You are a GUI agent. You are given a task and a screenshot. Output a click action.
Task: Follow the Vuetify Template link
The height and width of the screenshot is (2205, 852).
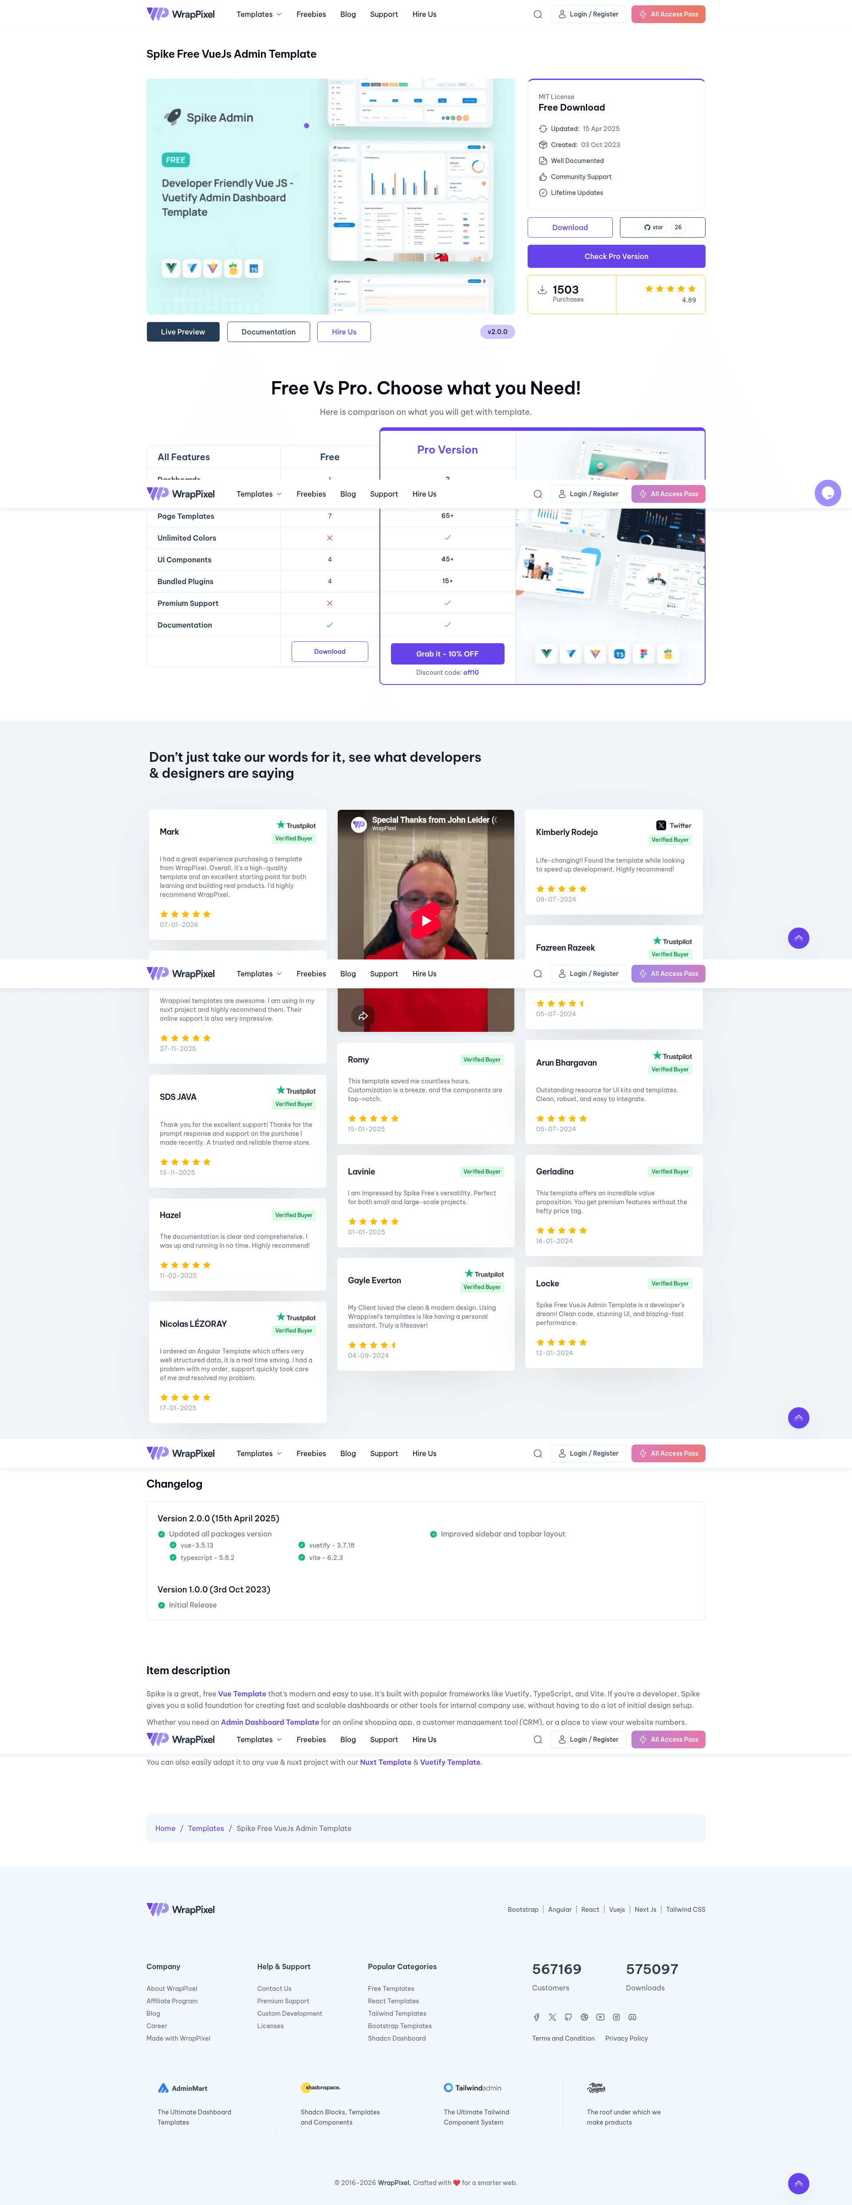(450, 1763)
